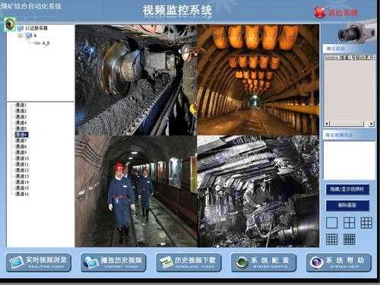Click the purple lens System Help icon

[x=316, y=262]
